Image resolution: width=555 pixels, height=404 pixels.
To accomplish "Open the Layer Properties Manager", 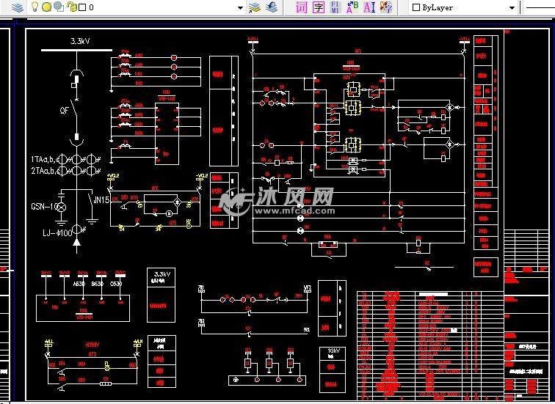I will (17, 7).
